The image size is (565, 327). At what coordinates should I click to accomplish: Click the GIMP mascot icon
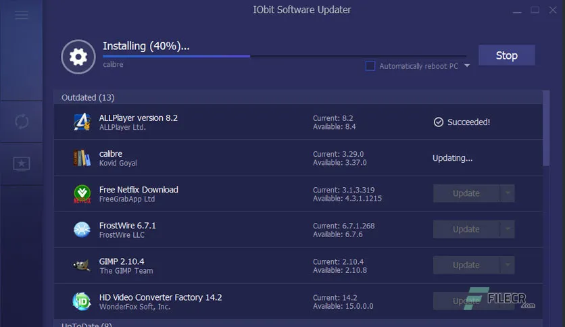click(x=81, y=266)
